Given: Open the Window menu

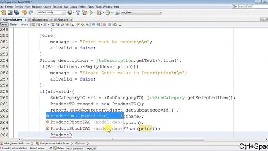Looking at the screenshot, I should pos(108,7).
